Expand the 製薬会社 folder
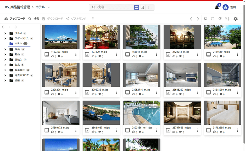 pyautogui.click(x=5, y=70)
